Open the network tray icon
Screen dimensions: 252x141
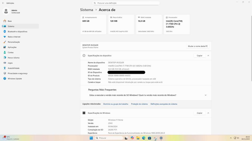[x=235, y=138]
